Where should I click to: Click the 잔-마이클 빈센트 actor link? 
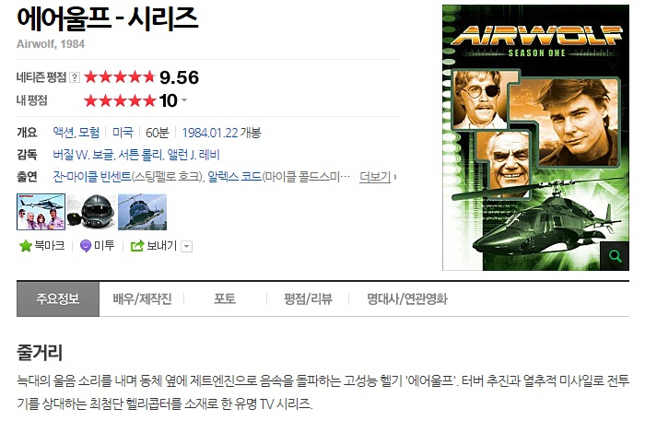tap(92, 176)
